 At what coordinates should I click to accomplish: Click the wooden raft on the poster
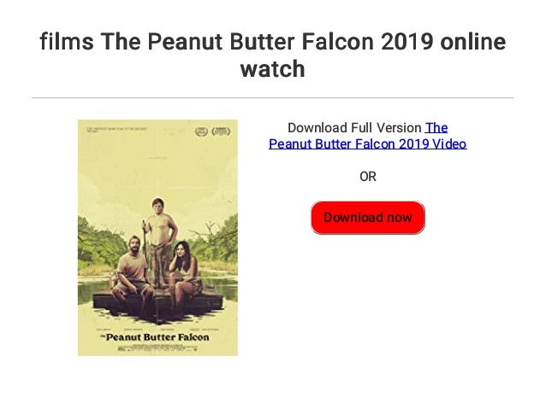coord(157,301)
